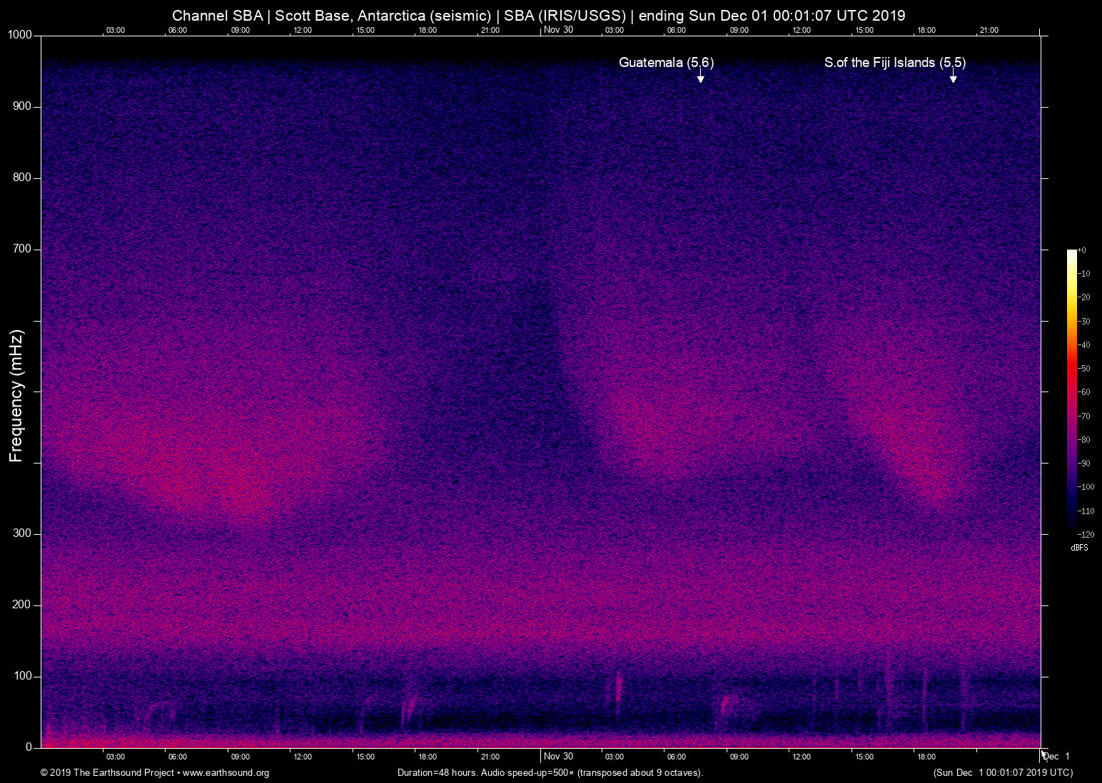Click the 200 frequency tick label
The image size is (1102, 783).
(22, 605)
